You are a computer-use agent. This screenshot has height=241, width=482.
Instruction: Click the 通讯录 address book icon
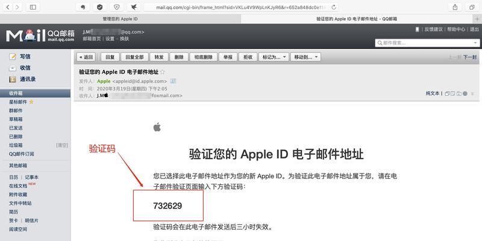[13, 80]
